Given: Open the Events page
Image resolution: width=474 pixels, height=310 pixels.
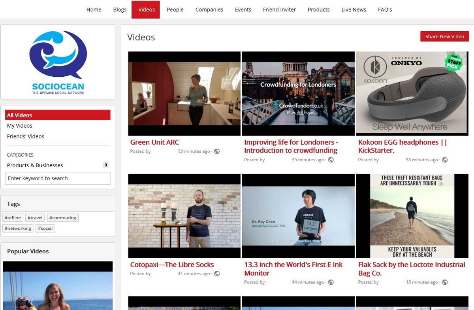Looking at the screenshot, I should click(x=243, y=9).
